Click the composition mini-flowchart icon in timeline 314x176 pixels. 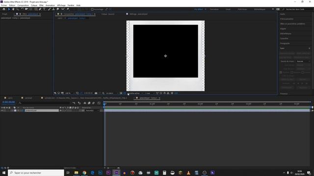74,103
